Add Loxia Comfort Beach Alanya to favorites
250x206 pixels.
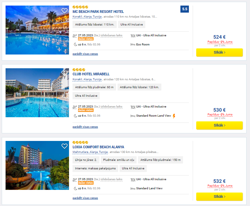[64, 146]
